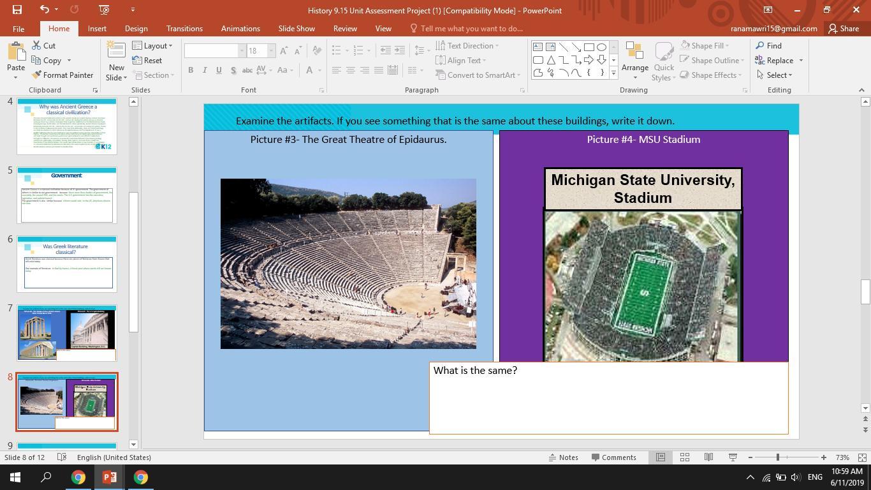Open the Animations tab

[x=240, y=29]
